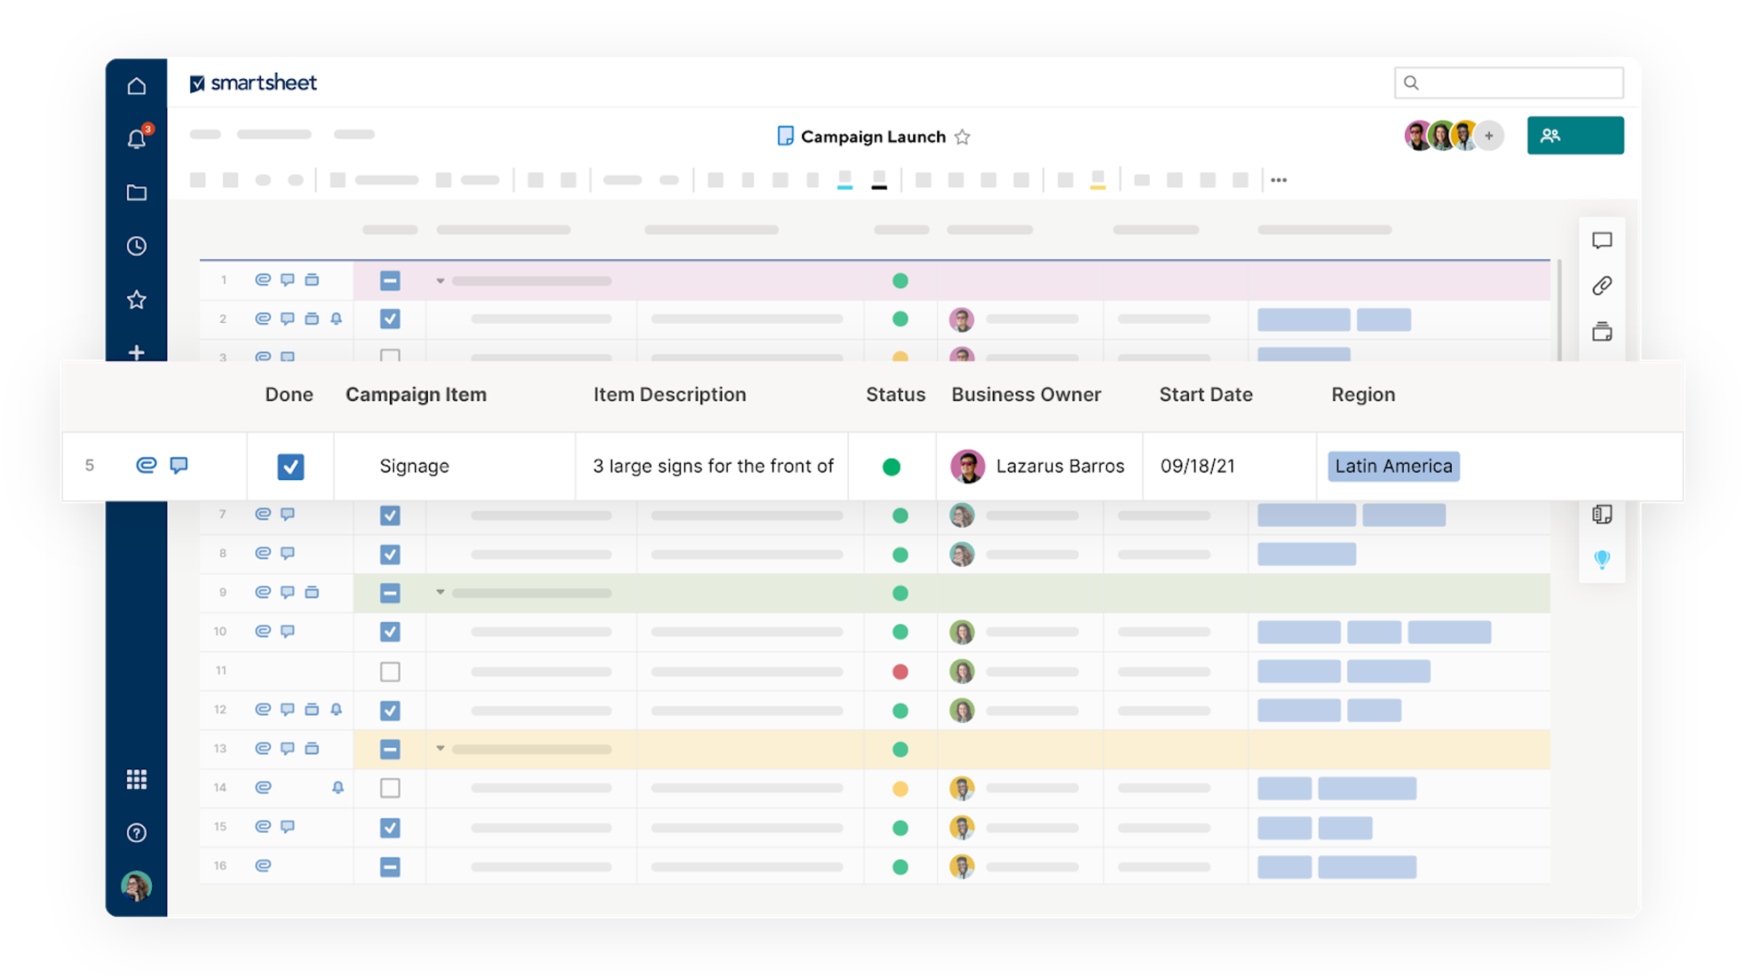Check the Done box in row 14
This screenshot has height=976, width=1745.
pos(389,788)
